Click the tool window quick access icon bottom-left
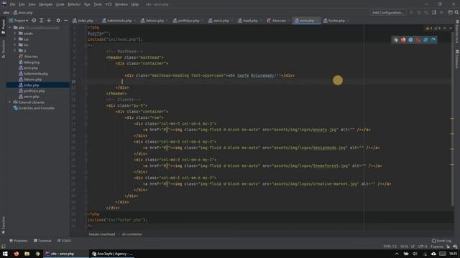460x258 pixels. click(x=3, y=247)
